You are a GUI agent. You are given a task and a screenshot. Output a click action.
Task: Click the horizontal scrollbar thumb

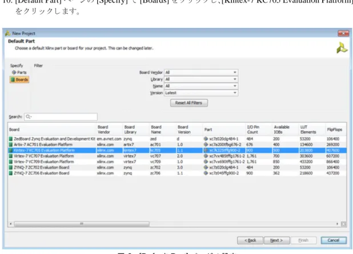tap(82, 224)
